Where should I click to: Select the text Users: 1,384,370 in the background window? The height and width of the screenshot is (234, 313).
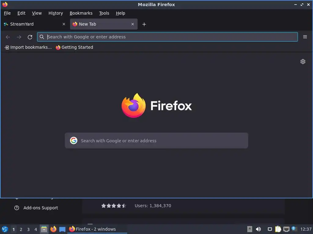click(153, 206)
